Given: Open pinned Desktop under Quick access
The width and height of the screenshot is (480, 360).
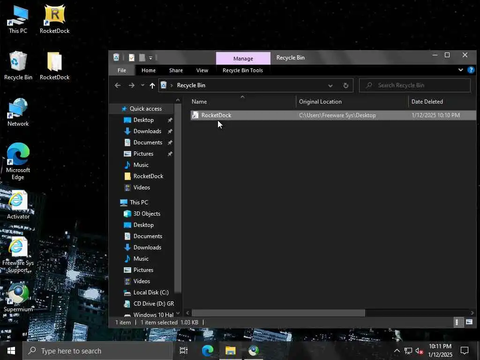Looking at the screenshot, I should pos(143,120).
